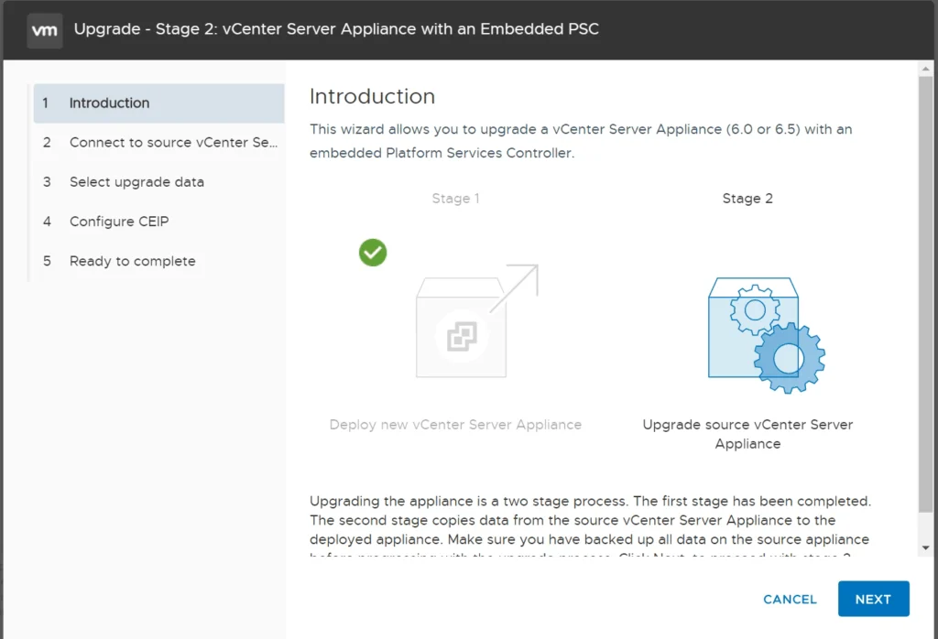The image size is (938, 639).
Task: Click the Upgrade source vCenter Server Appliance caption
Action: 747,434
